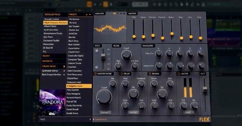The height and width of the screenshot is (126, 242).
Task: Select the Monochrome Plucks pack
Action: pos(53,33)
